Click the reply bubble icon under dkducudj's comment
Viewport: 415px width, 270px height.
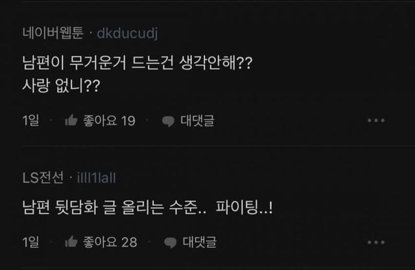tap(168, 120)
